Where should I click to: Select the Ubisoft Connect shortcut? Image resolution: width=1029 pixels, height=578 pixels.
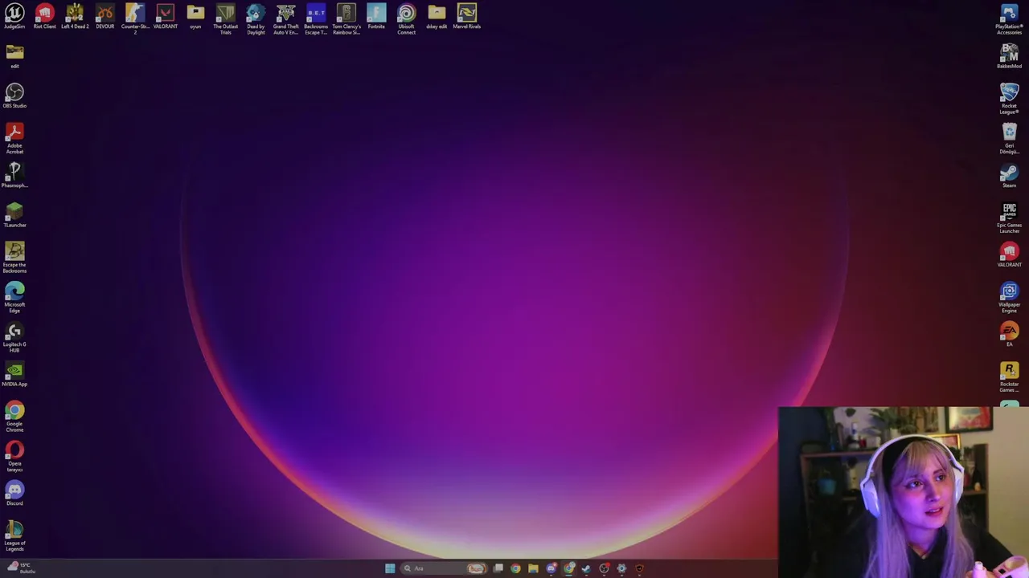pos(406,19)
